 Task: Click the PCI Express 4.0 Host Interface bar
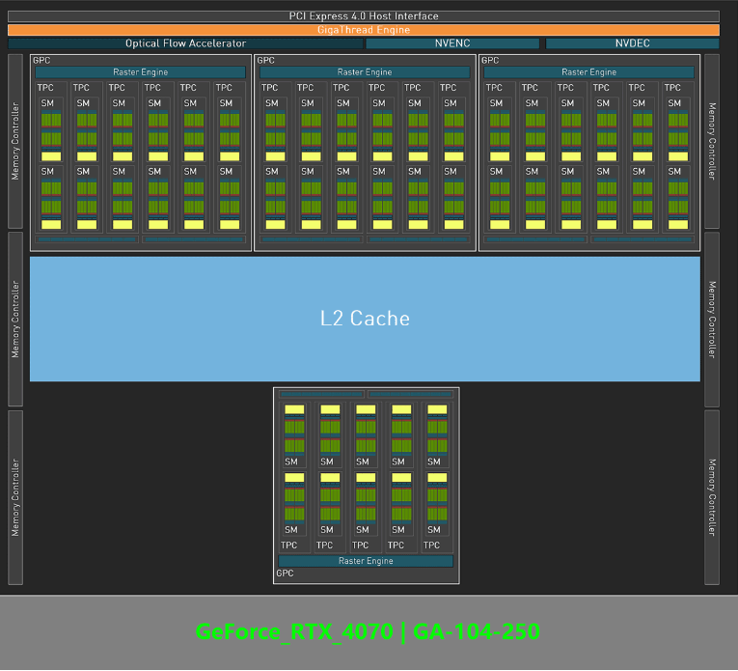point(364,16)
